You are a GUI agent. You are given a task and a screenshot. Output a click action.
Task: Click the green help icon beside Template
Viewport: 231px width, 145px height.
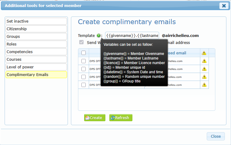[x=99, y=35]
